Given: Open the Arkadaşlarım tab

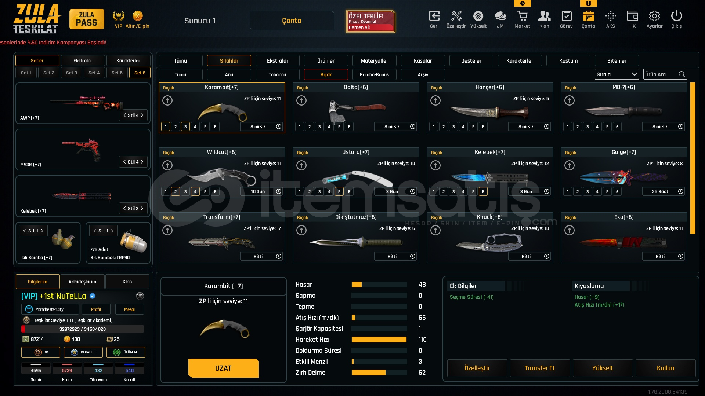Looking at the screenshot, I should click(83, 282).
